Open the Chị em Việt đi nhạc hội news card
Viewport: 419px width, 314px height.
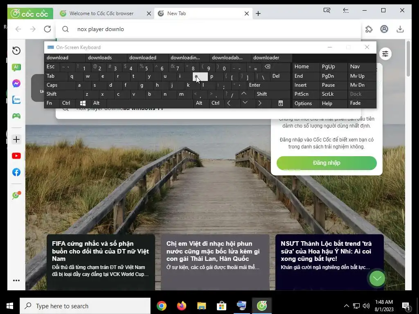[215, 262]
